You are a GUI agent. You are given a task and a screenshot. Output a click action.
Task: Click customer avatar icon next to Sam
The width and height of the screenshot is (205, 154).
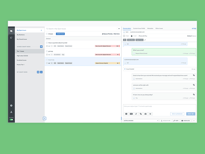(x=124, y=32)
